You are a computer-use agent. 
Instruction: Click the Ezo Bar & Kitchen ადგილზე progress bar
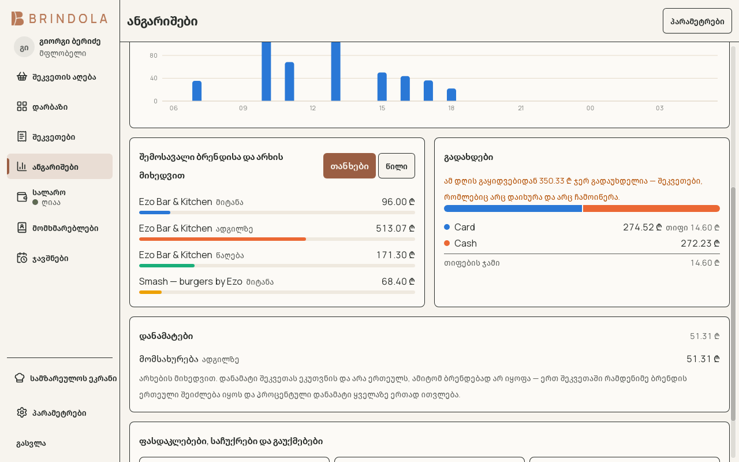tap(277, 239)
